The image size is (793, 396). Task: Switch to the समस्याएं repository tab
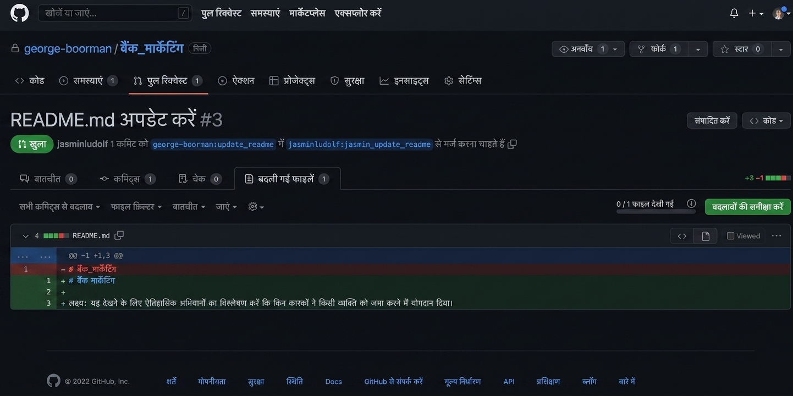point(88,80)
